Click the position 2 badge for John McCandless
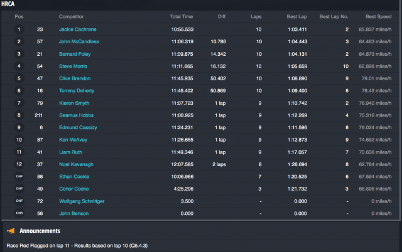Viewport: 402px width, 252px height. pos(19,41)
